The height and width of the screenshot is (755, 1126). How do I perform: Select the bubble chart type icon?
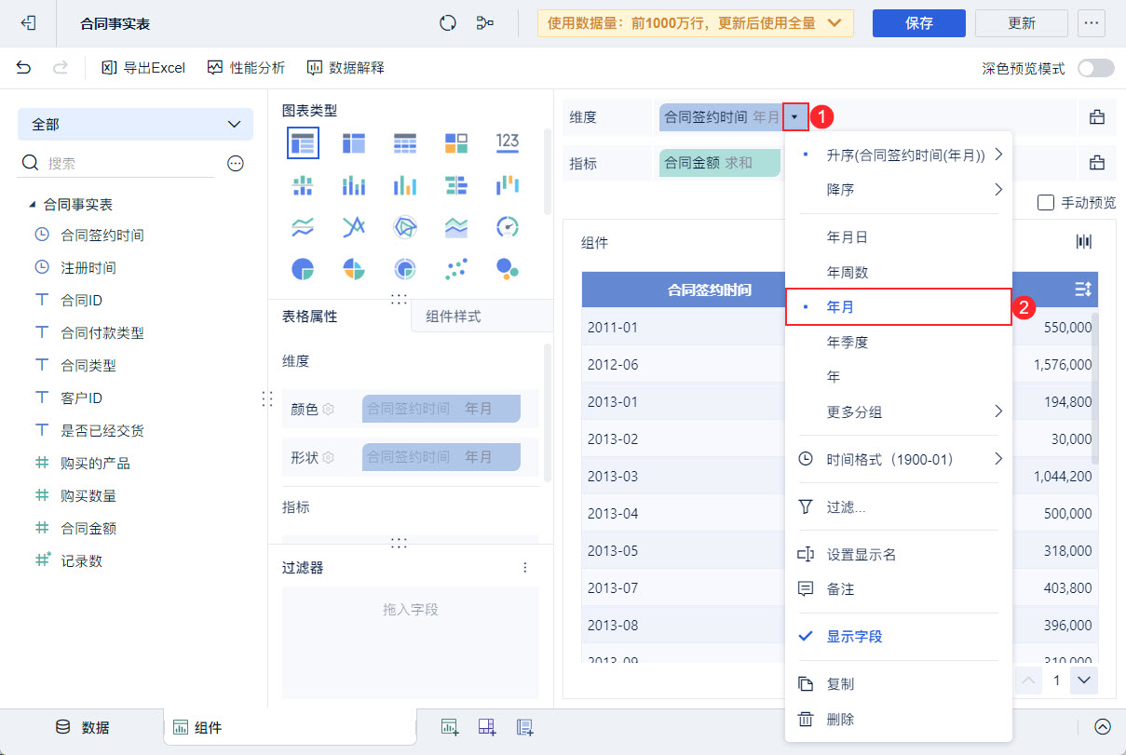point(508,269)
